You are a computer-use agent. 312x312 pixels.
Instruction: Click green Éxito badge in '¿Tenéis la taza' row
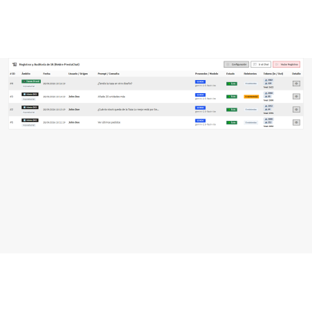click(231, 84)
